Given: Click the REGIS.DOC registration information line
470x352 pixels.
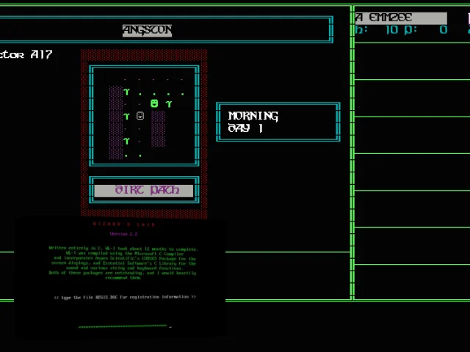Looking at the screenshot, I should click(125, 297).
